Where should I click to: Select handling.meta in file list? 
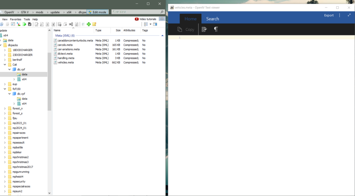(x=66, y=58)
